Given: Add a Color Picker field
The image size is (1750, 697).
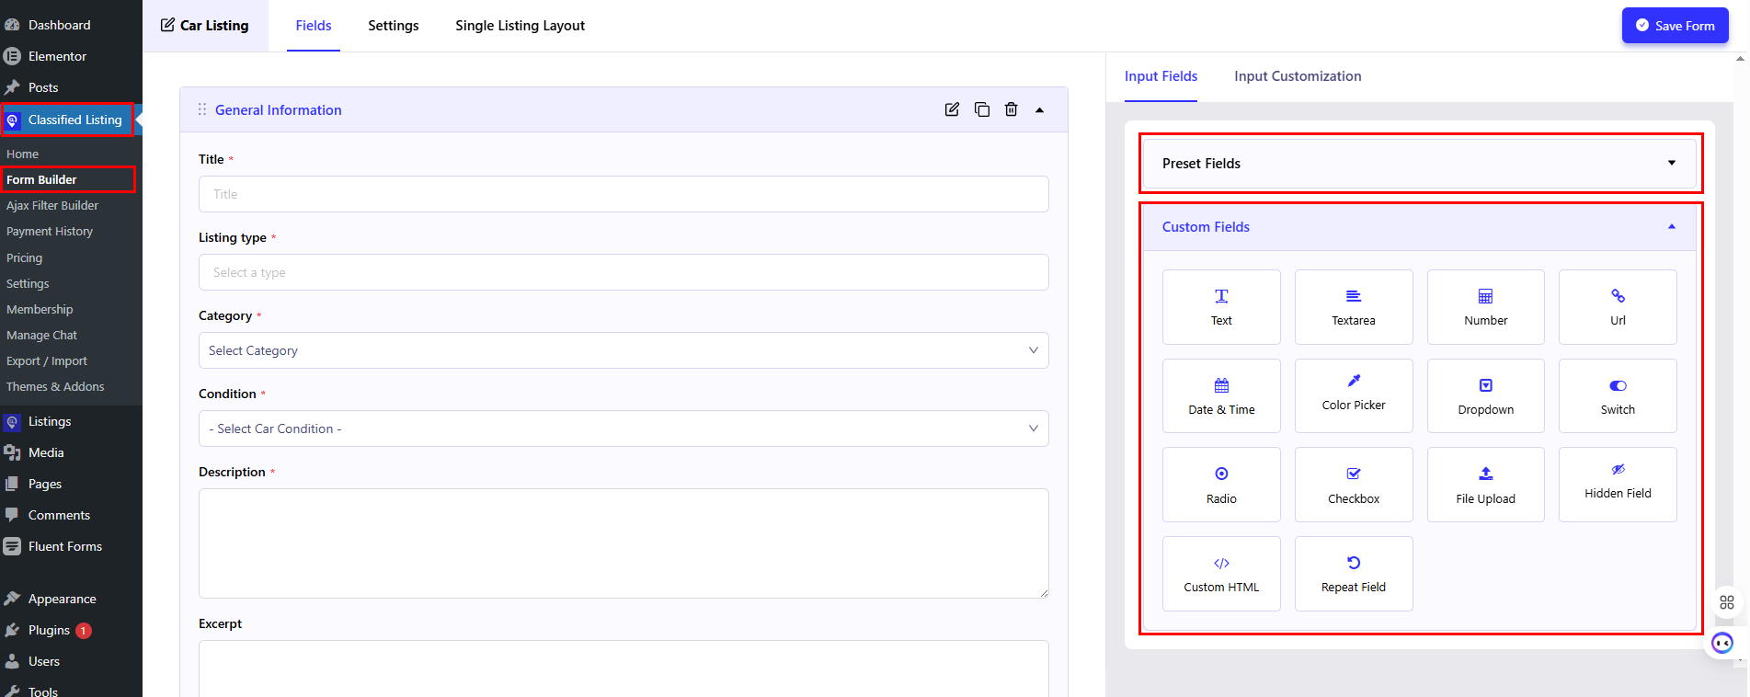Looking at the screenshot, I should [x=1354, y=395].
